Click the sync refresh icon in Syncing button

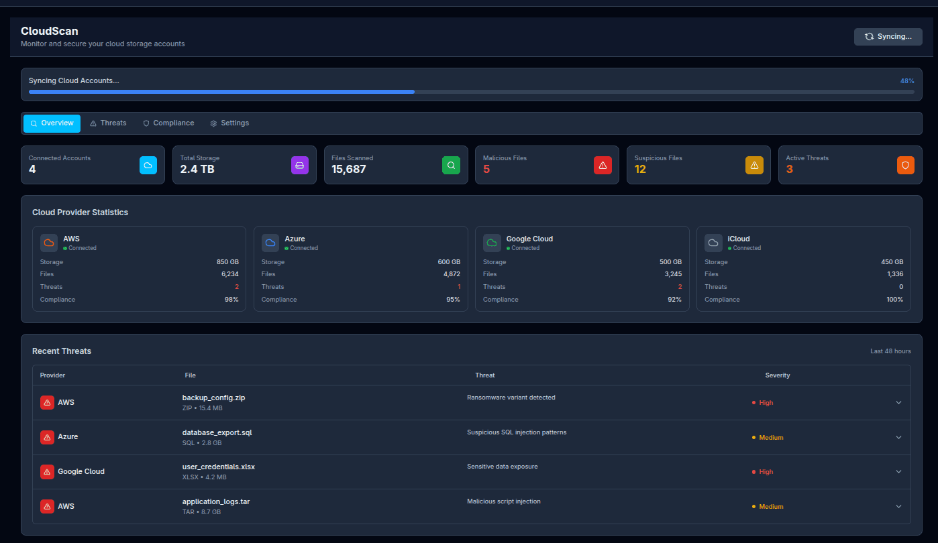tap(869, 36)
